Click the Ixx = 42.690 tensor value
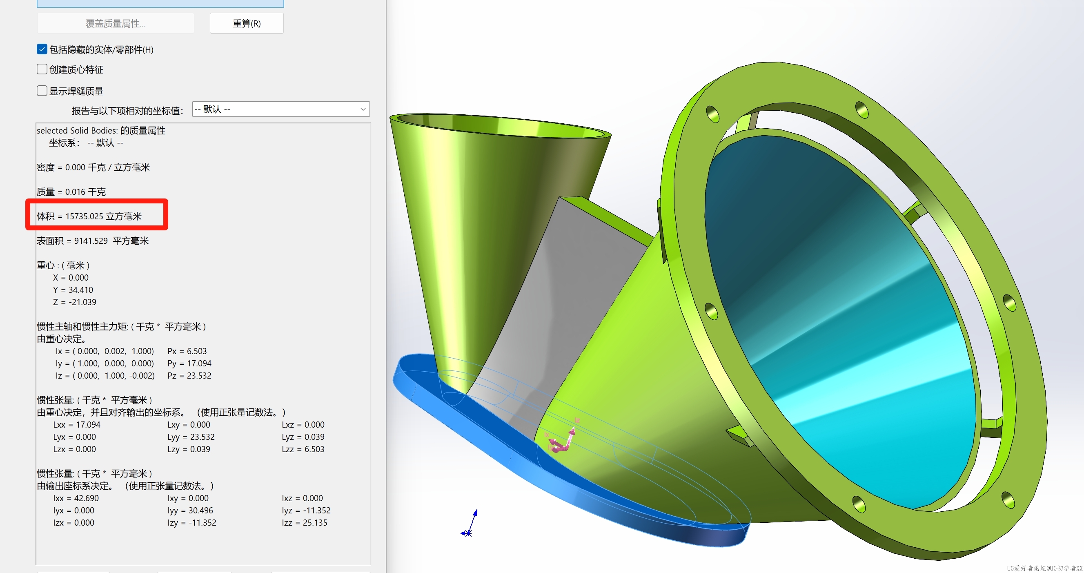 tap(76, 499)
